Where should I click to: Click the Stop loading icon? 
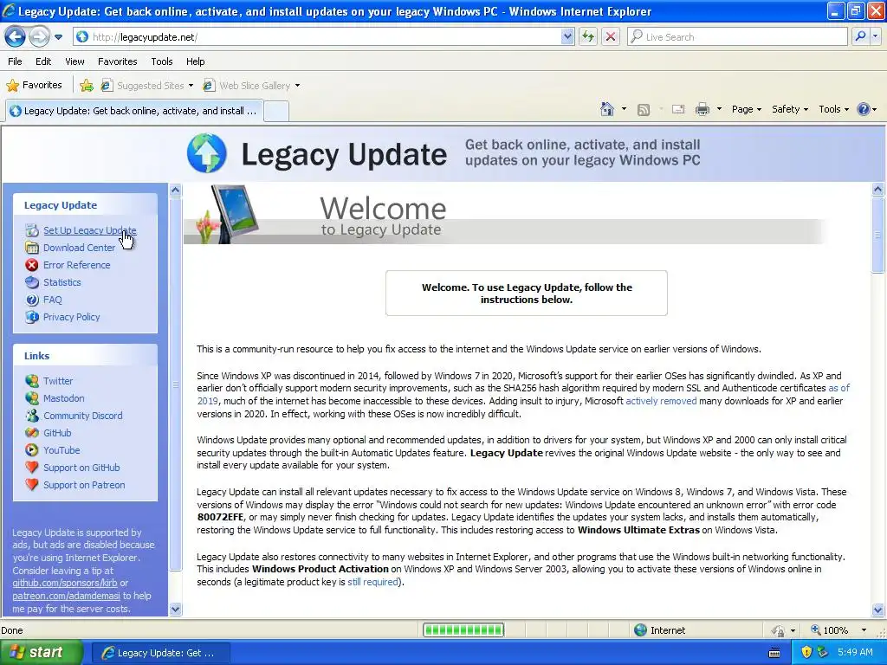(611, 37)
